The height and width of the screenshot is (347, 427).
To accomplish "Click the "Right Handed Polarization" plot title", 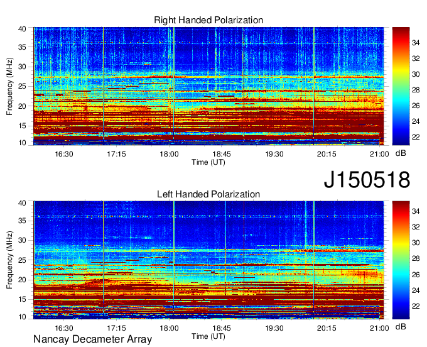I will (208, 20).
